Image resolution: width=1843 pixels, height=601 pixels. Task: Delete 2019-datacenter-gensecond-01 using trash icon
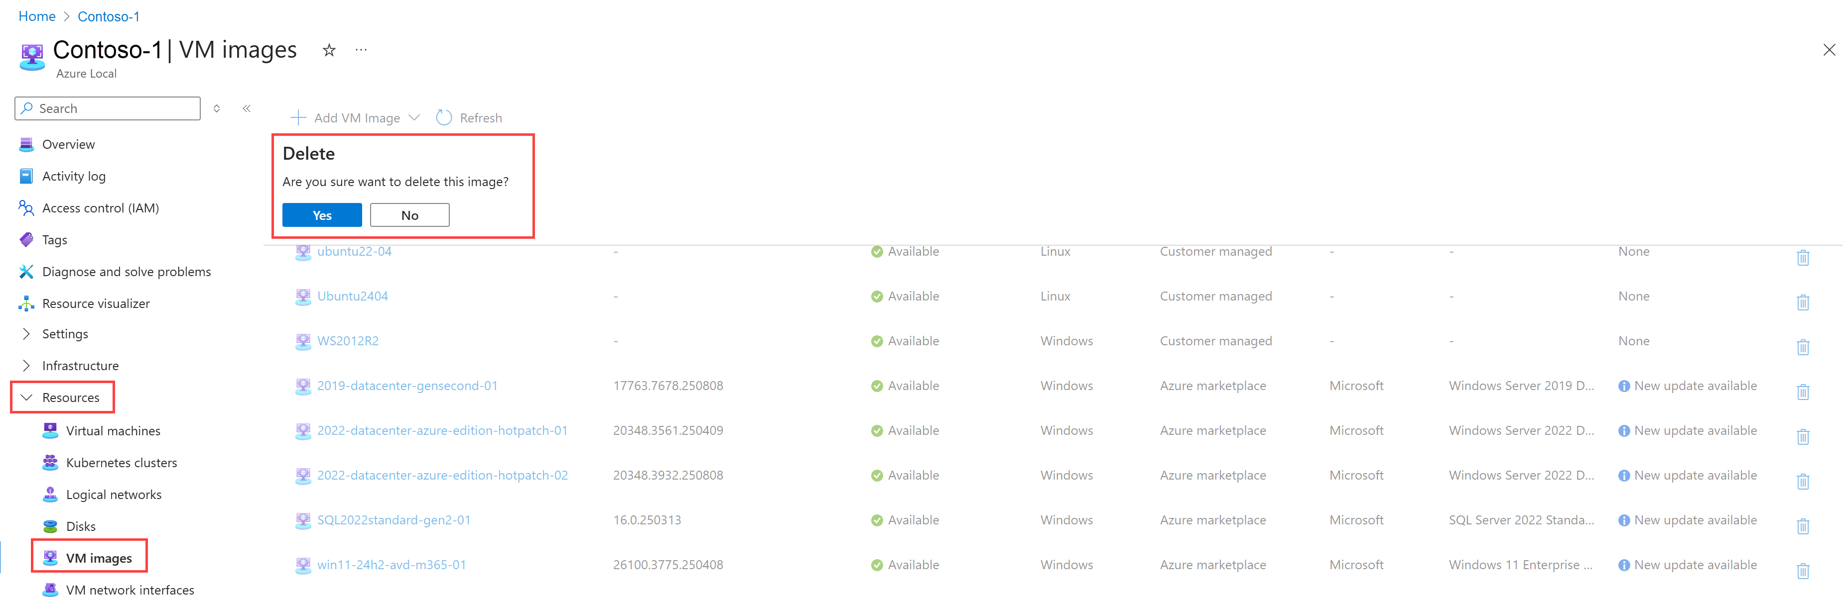[1803, 392]
